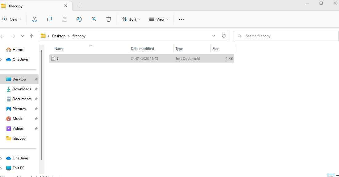This screenshot has height=177, width=339.
Task: Click the 1 KB size cell
Action: 229,59
